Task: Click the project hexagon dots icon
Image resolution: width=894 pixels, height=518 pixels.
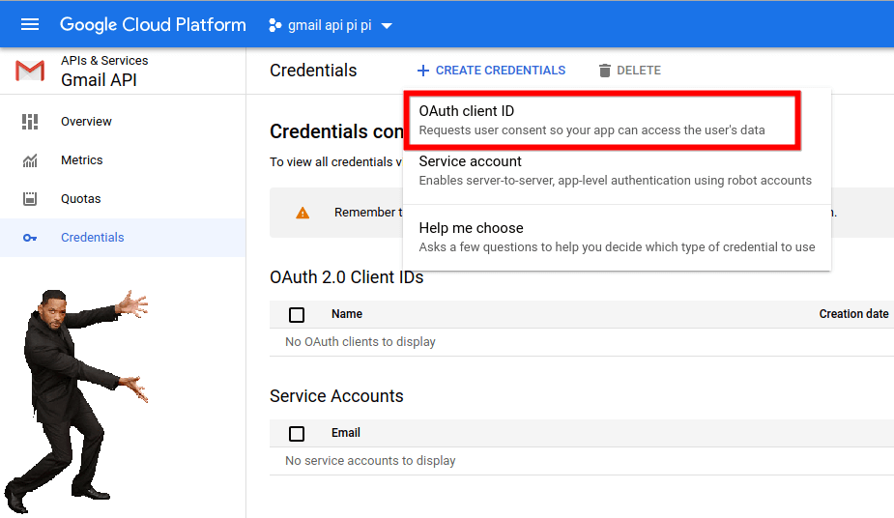Action: (274, 25)
